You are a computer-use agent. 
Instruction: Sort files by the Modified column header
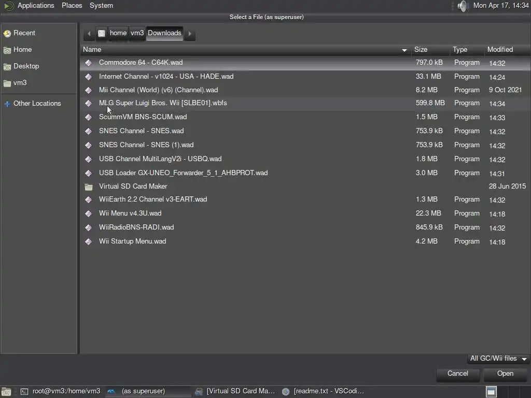(x=507, y=50)
